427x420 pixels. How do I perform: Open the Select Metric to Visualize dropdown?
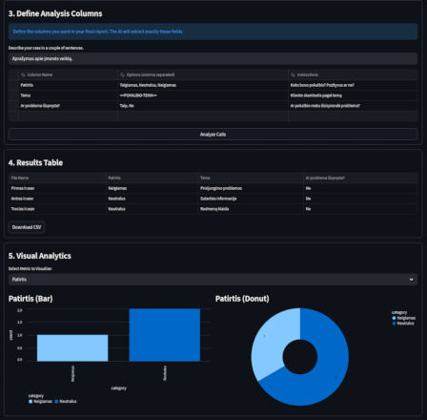(213, 280)
